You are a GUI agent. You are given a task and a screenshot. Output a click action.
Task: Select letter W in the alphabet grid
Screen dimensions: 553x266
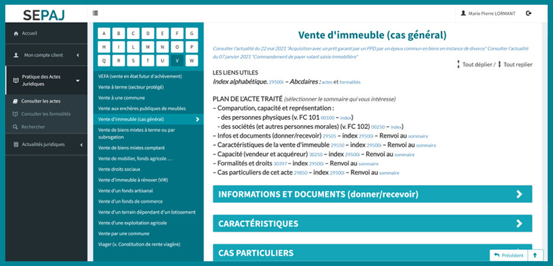(192, 61)
